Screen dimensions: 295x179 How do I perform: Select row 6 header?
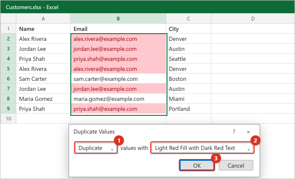(8, 79)
